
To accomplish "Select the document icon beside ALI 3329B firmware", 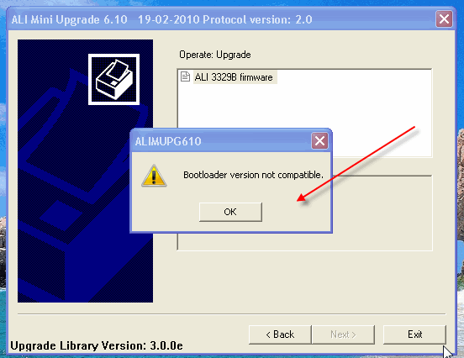I will [185, 76].
